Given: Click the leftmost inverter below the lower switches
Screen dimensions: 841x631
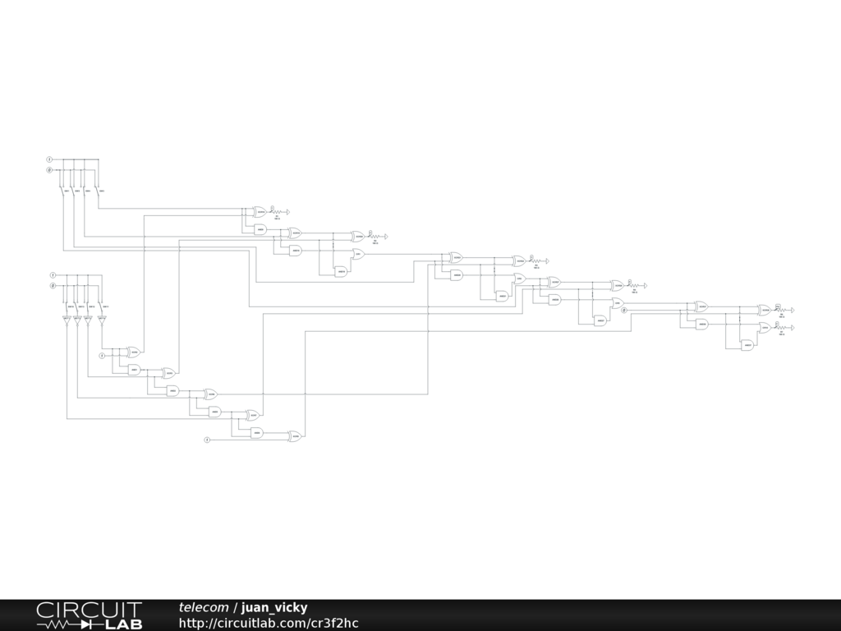Looking at the screenshot, I should 67,319.
